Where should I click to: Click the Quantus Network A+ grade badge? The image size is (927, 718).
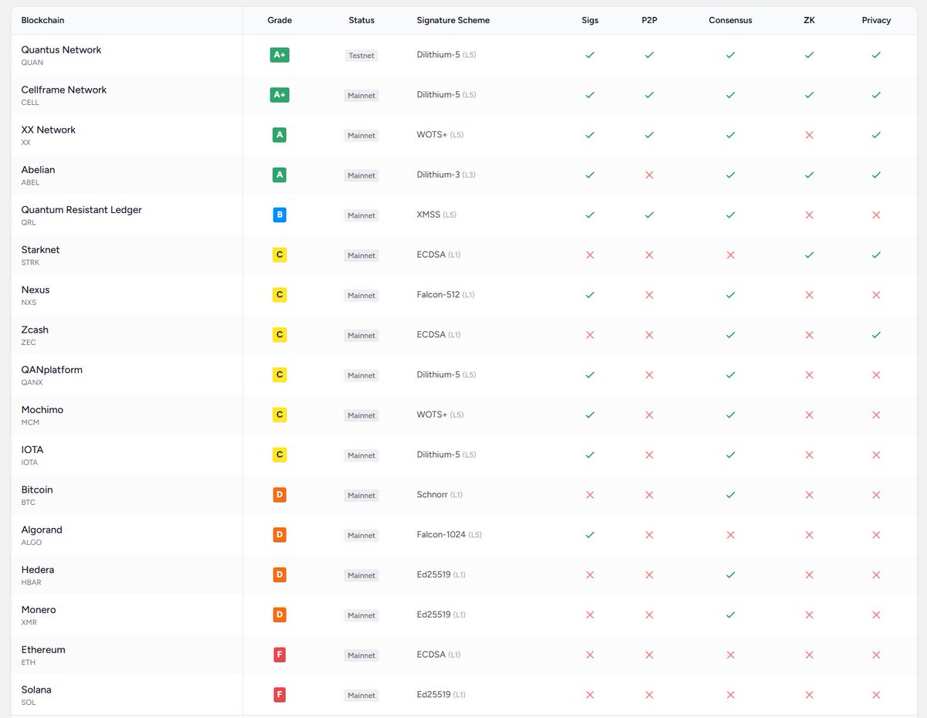[280, 56]
